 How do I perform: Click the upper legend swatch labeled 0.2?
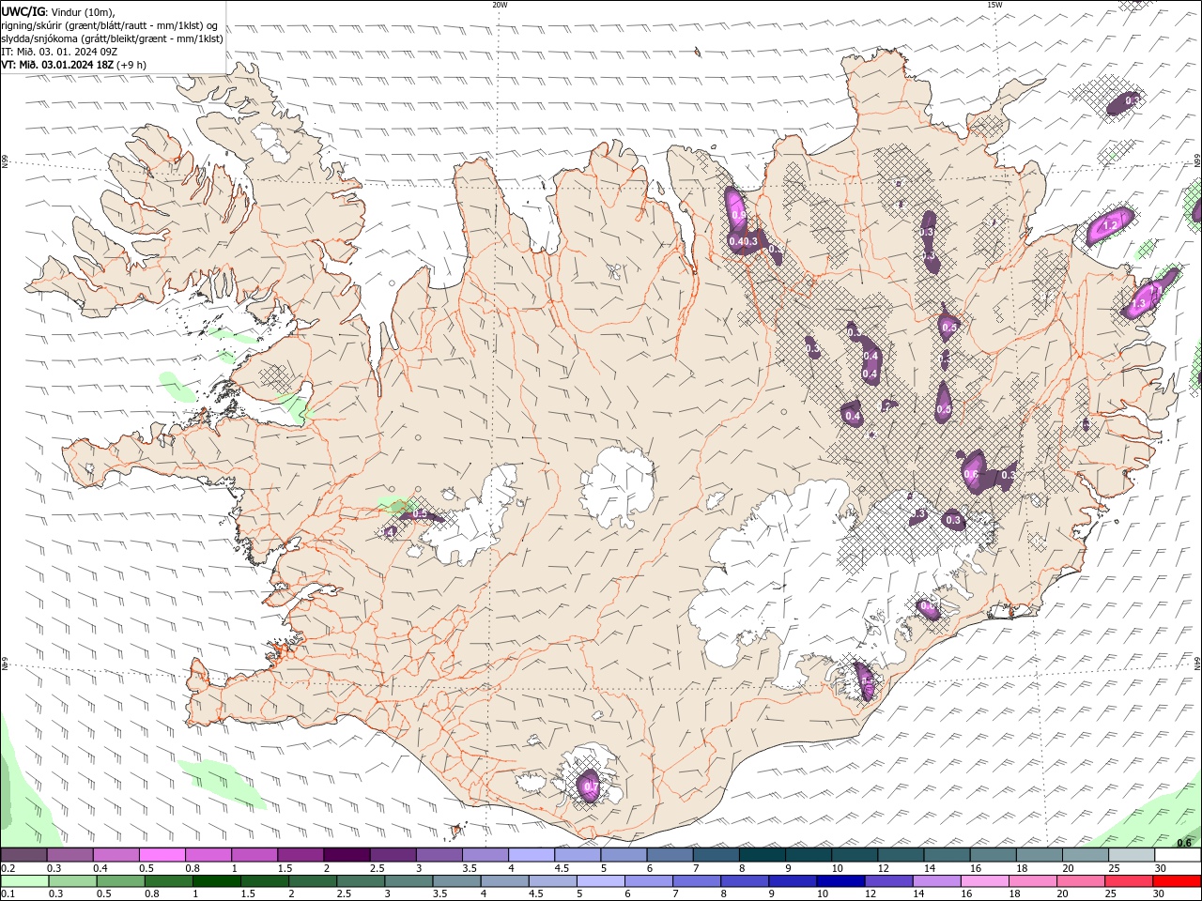point(23,855)
